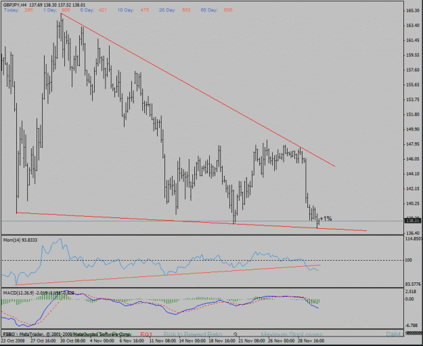Click the '27 Oct 16:00' date label
The image size is (423, 346).
coord(43,341)
